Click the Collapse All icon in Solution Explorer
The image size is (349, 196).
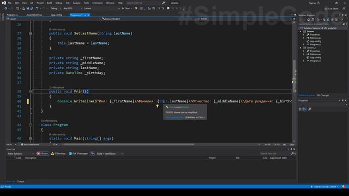click(332, 20)
